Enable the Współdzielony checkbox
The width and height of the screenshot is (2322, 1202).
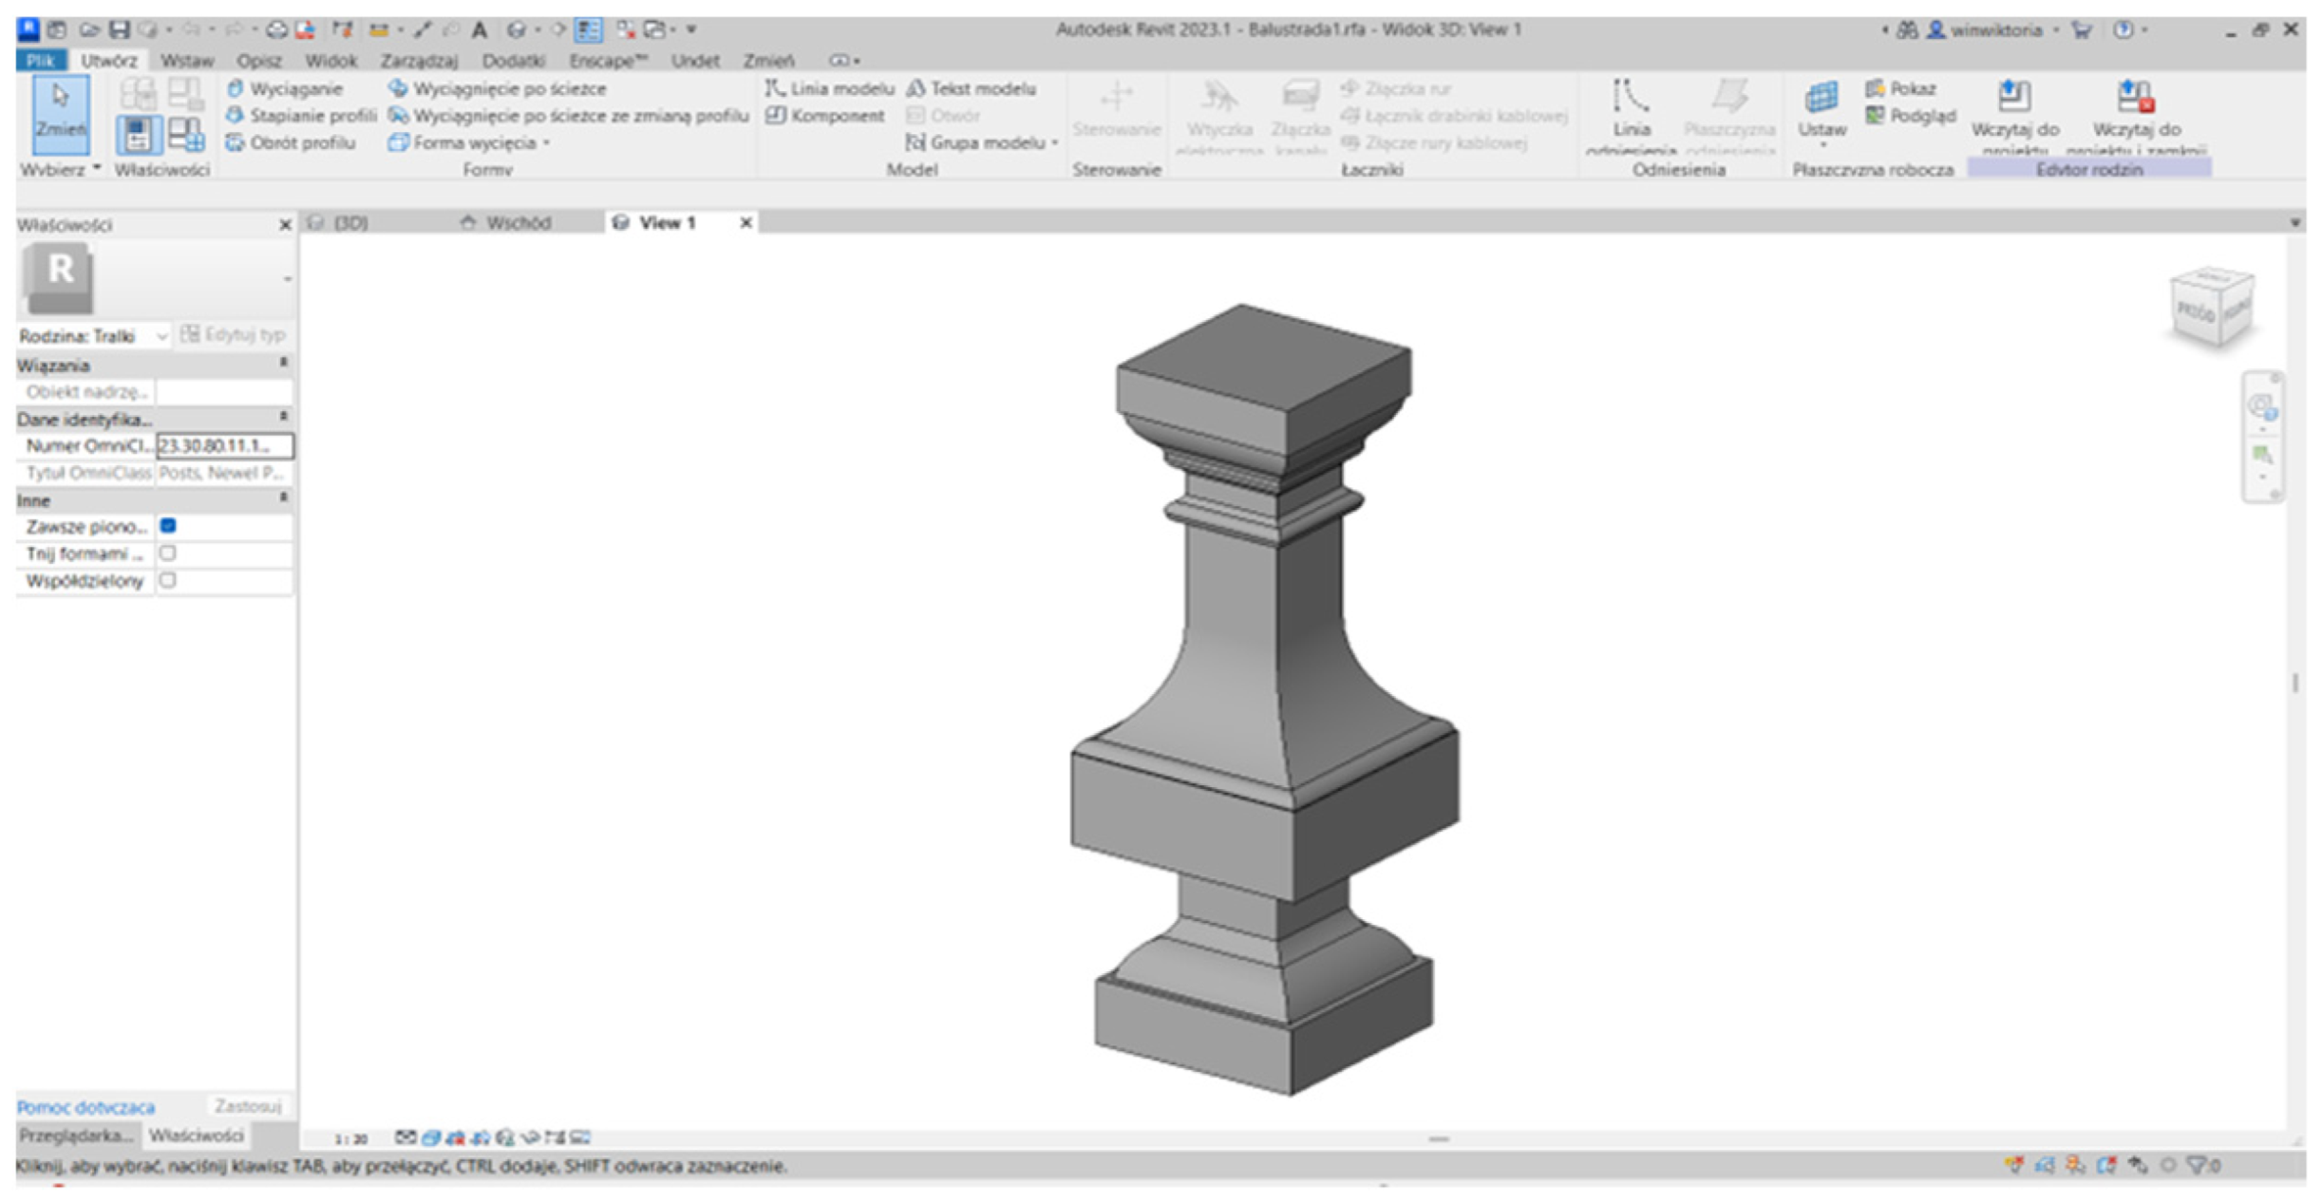168,580
